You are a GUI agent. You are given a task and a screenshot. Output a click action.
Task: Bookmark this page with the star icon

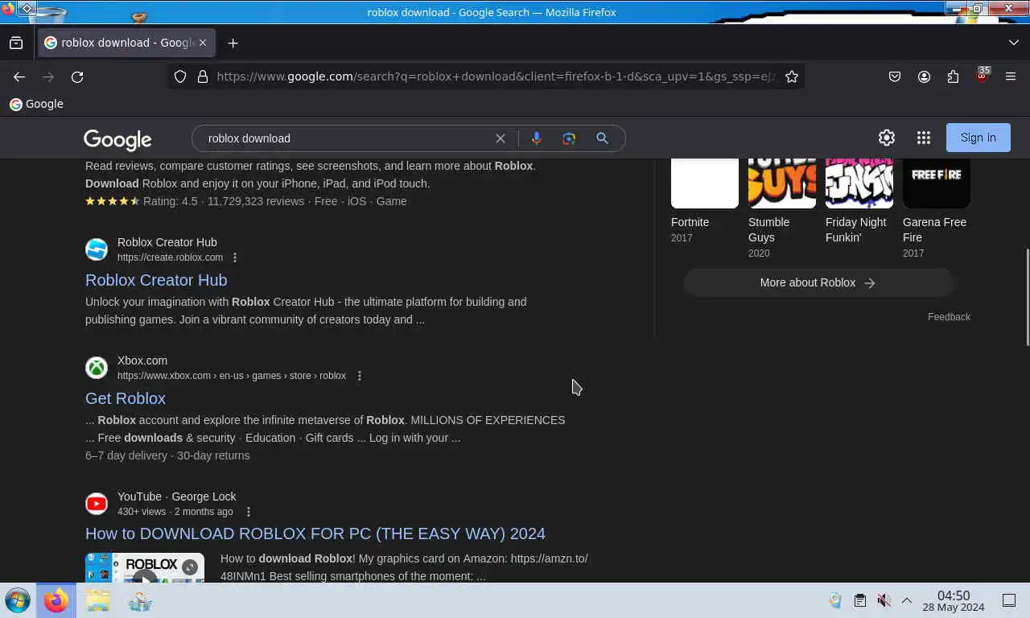click(x=792, y=76)
